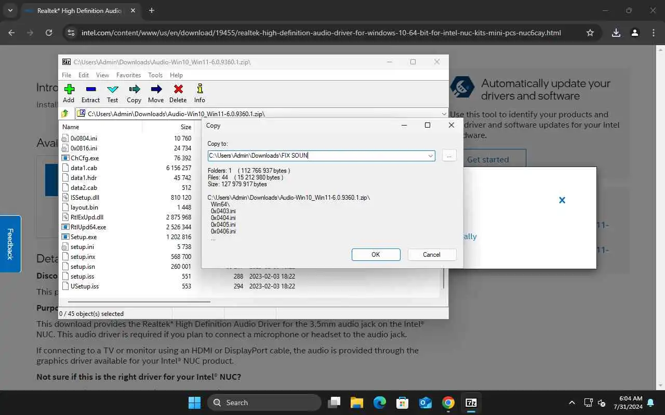Open File Explorer from taskbar
This screenshot has height=415, width=665.
pos(356,403)
